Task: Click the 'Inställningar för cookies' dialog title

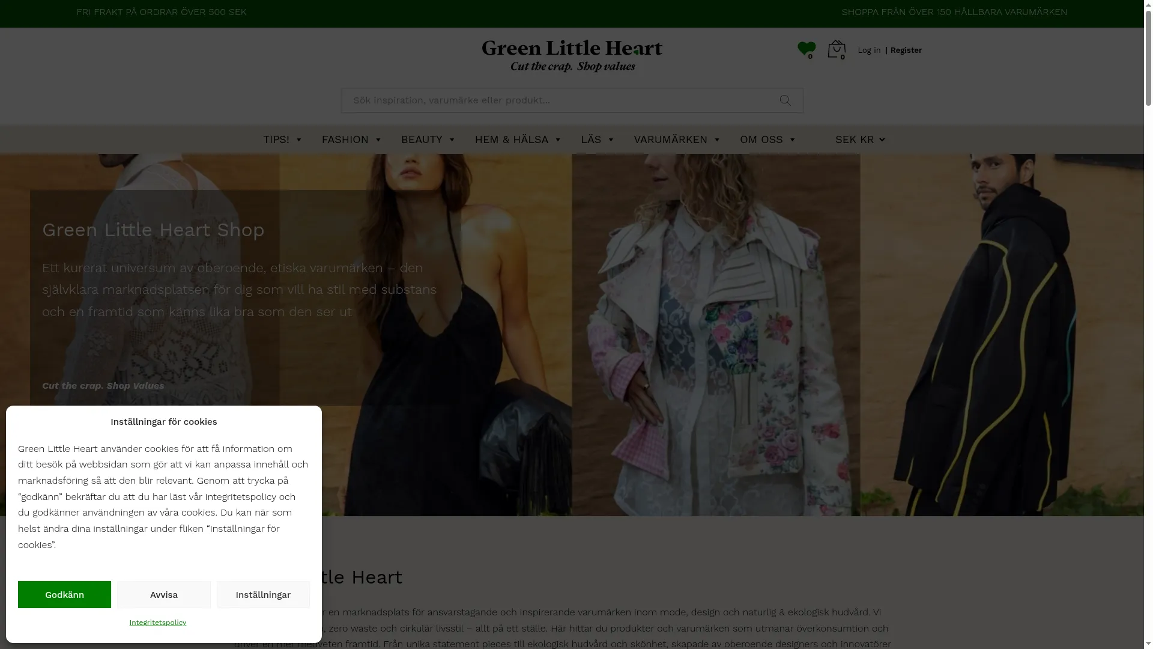Action: pyautogui.click(x=164, y=422)
